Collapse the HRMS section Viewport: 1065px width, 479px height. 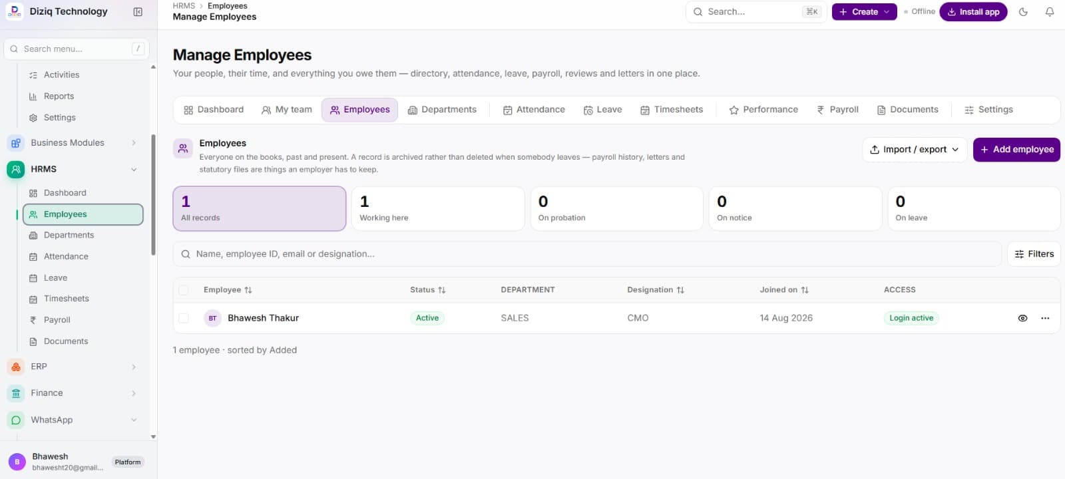point(134,170)
